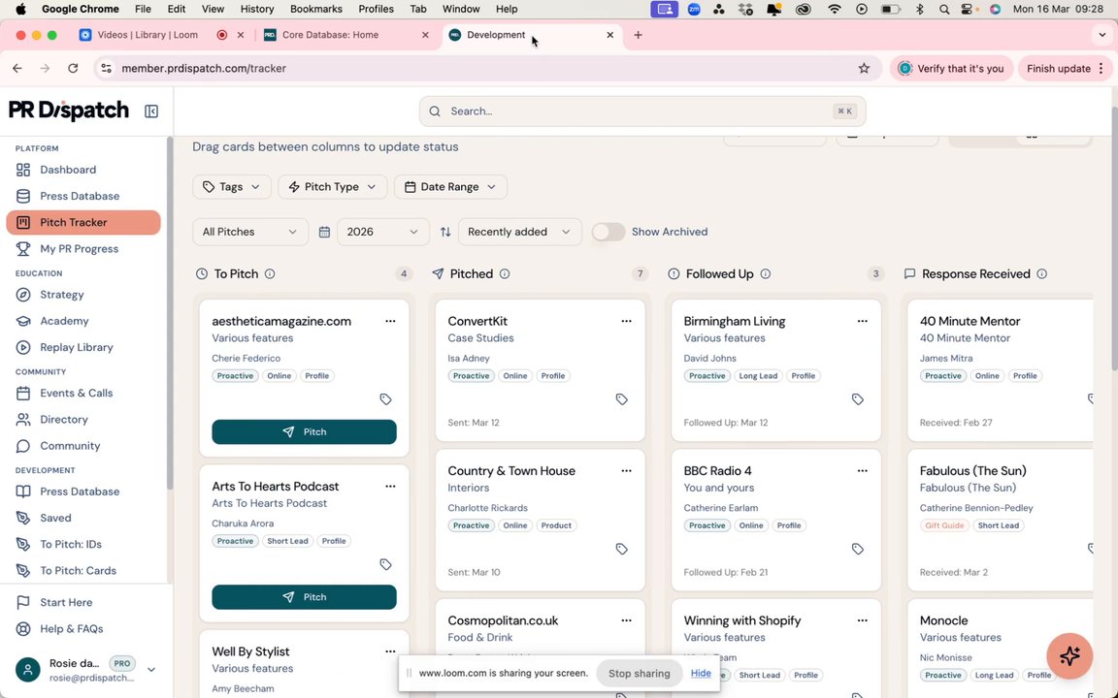Click Verify that it's you button
Screen dimensions: 1118x698
pyautogui.click(x=951, y=69)
